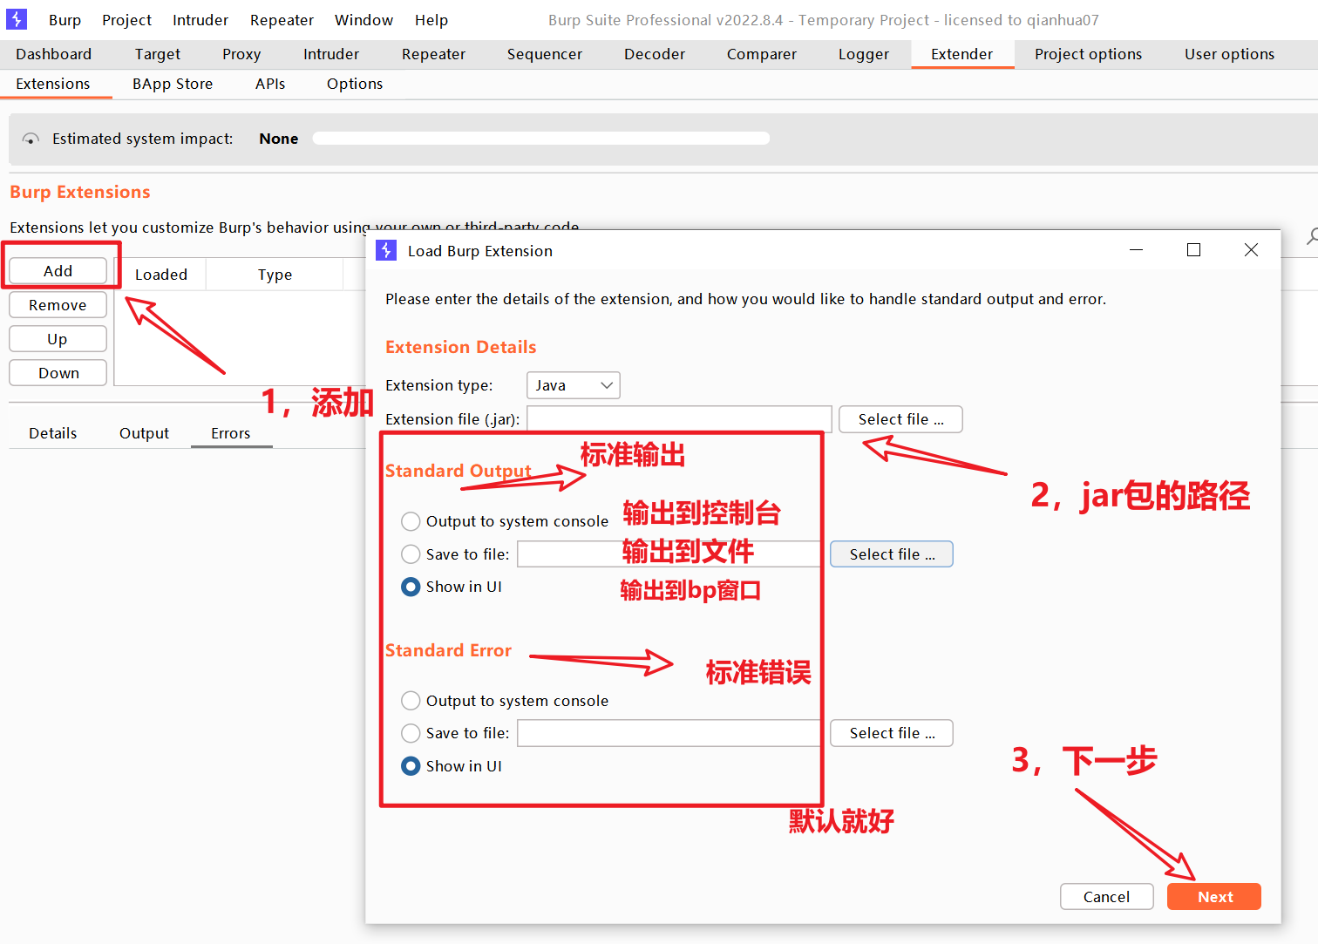Viewport: 1318px width, 944px height.
Task: Click the Remove extension button
Action: [x=58, y=305]
